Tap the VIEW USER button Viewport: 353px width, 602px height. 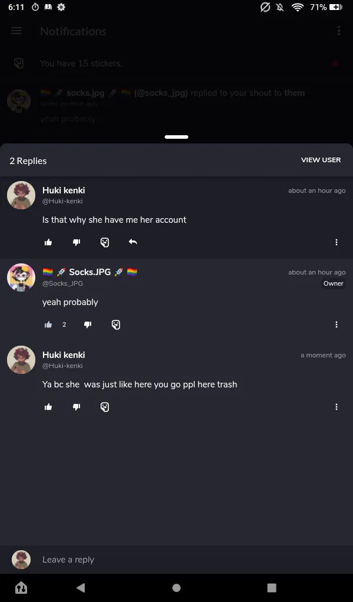(321, 160)
